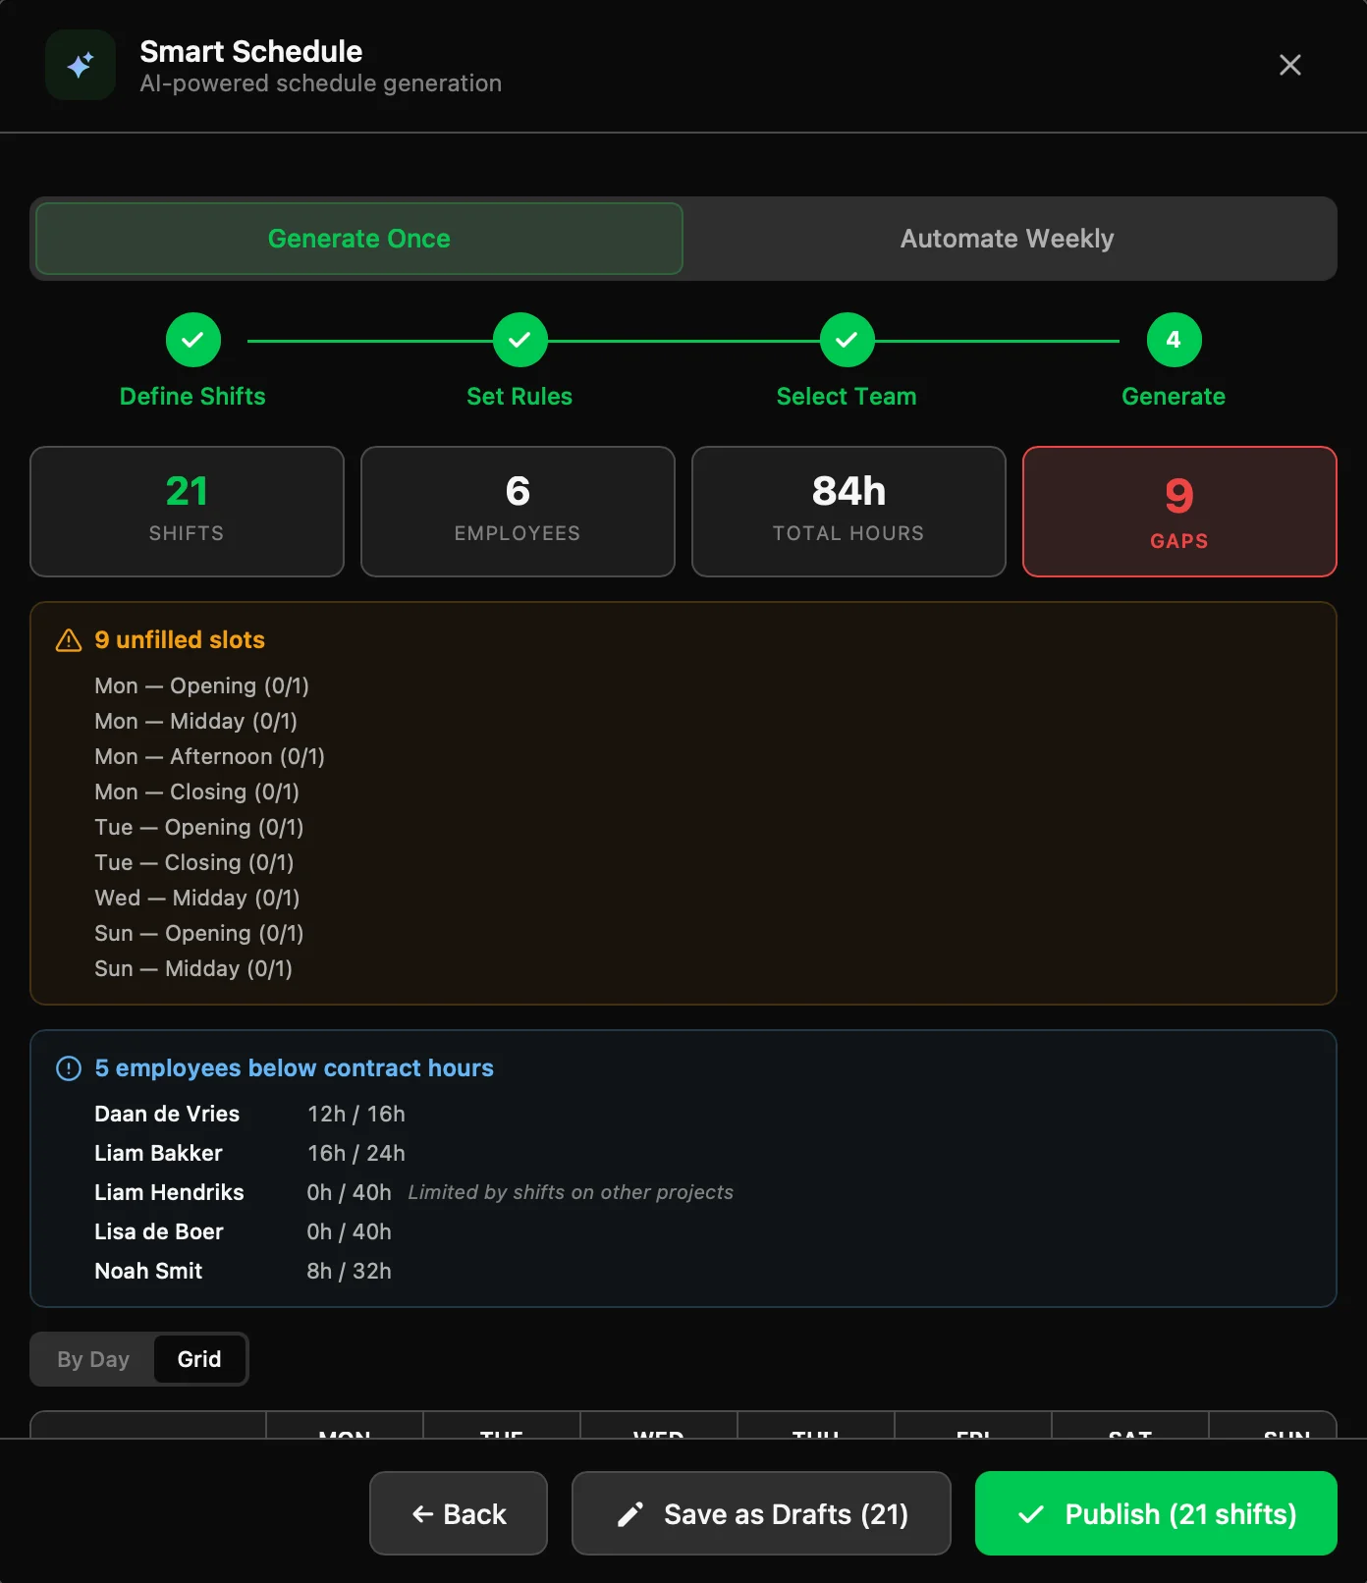Click 'Limited by shifts on other projects' note

point(571,1192)
